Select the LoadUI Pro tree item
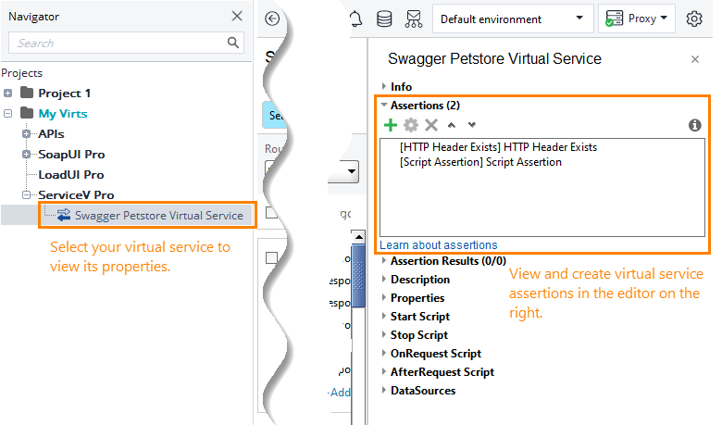This screenshot has width=722, height=425. [x=71, y=174]
